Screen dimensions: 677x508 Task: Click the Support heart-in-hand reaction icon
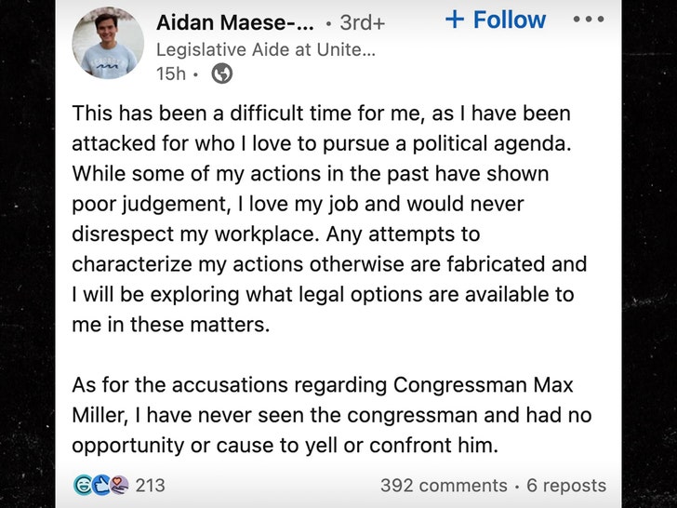pos(117,485)
